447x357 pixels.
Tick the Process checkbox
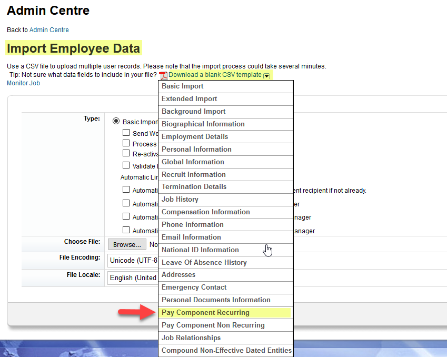[x=126, y=143]
